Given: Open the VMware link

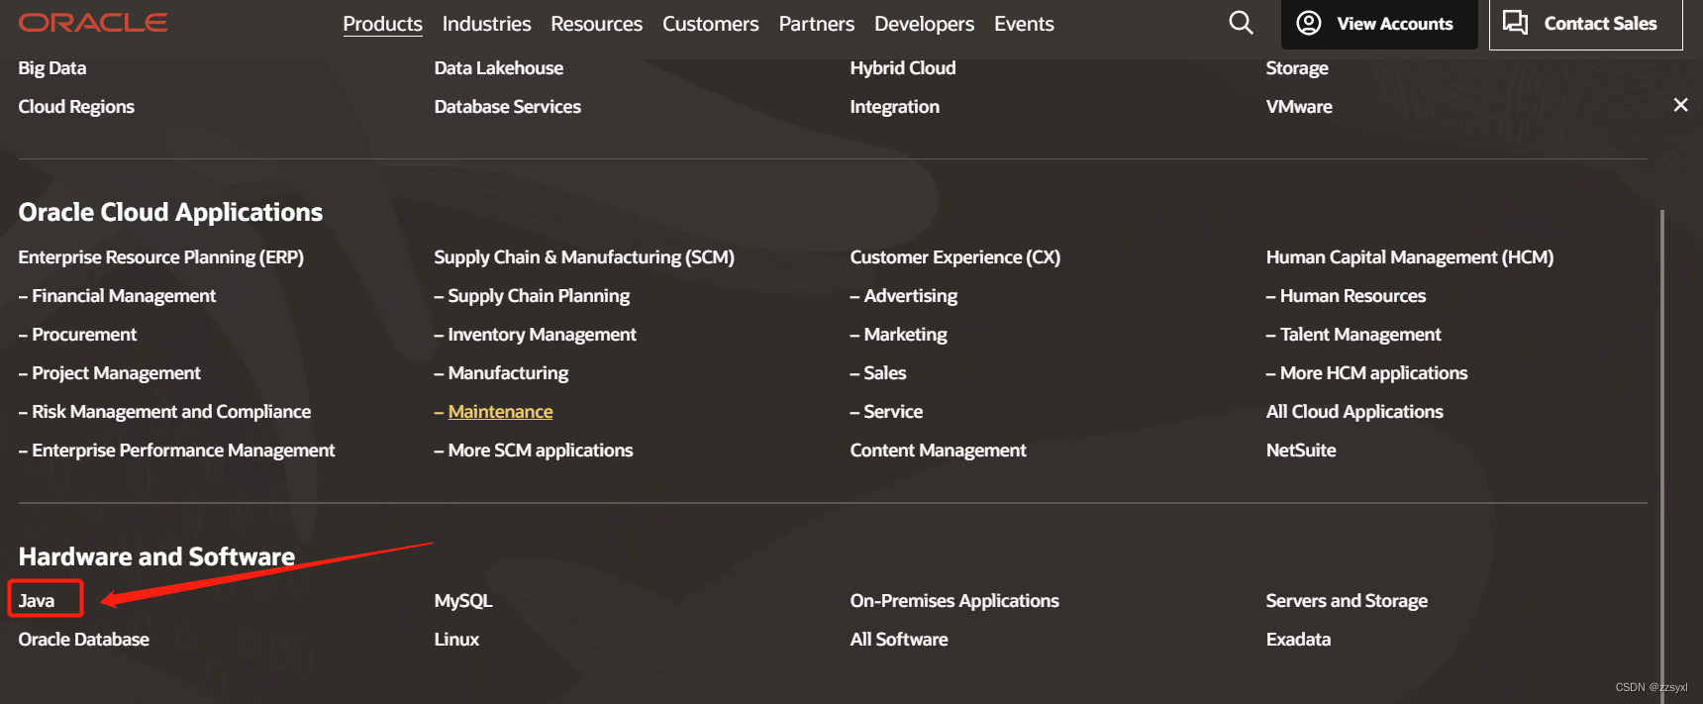Looking at the screenshot, I should coord(1299,107).
